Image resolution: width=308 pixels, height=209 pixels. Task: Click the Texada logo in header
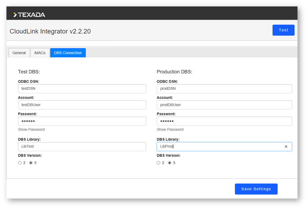[x=29, y=15]
